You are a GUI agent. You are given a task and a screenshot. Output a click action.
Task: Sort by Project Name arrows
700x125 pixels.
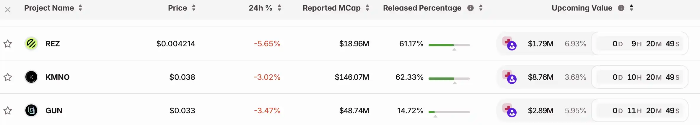click(80, 8)
